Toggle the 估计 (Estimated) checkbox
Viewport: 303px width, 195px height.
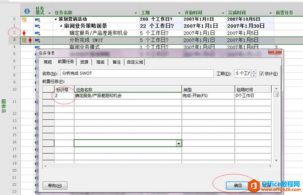click(x=262, y=73)
